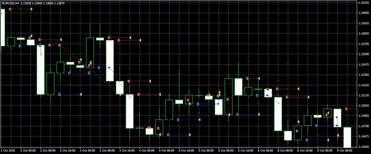The image size is (371, 154).
Task: Click the EURUSD,H4 chart title text
Action: point(10,3)
